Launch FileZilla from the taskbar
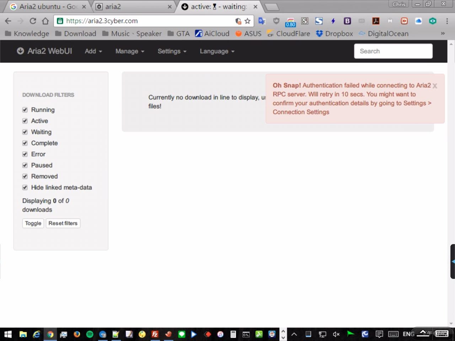This screenshot has height=341, width=455. (x=155, y=334)
